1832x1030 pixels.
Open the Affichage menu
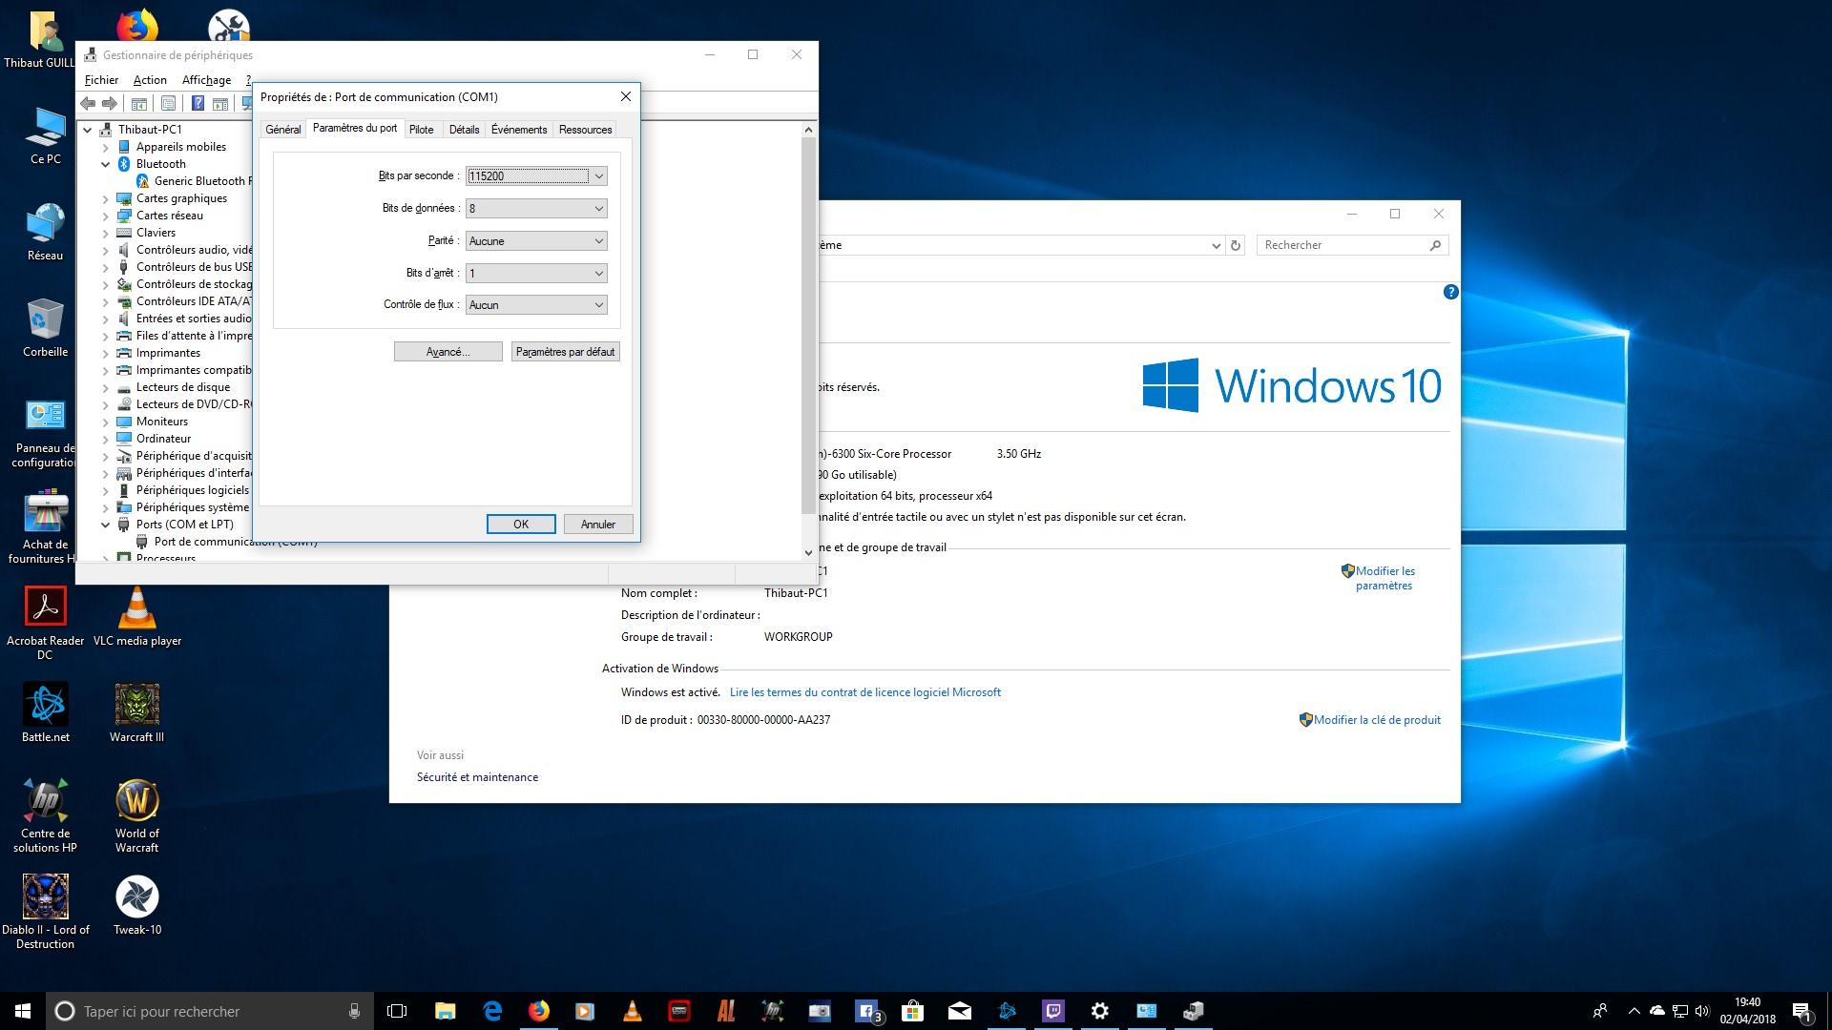tap(206, 80)
